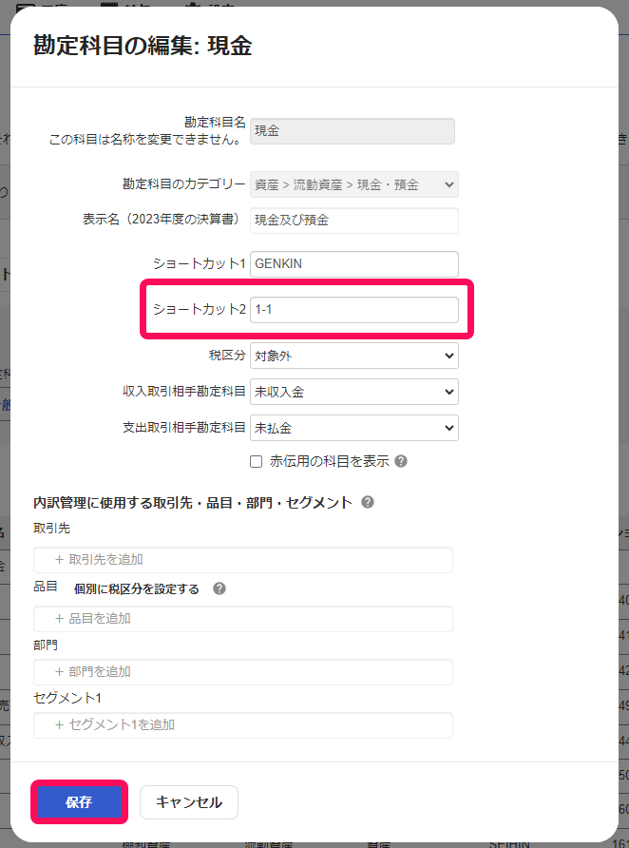This screenshot has height=848, width=629.
Task: Open help icon beside 赤伝用の科目を表示
Action: pos(401,461)
